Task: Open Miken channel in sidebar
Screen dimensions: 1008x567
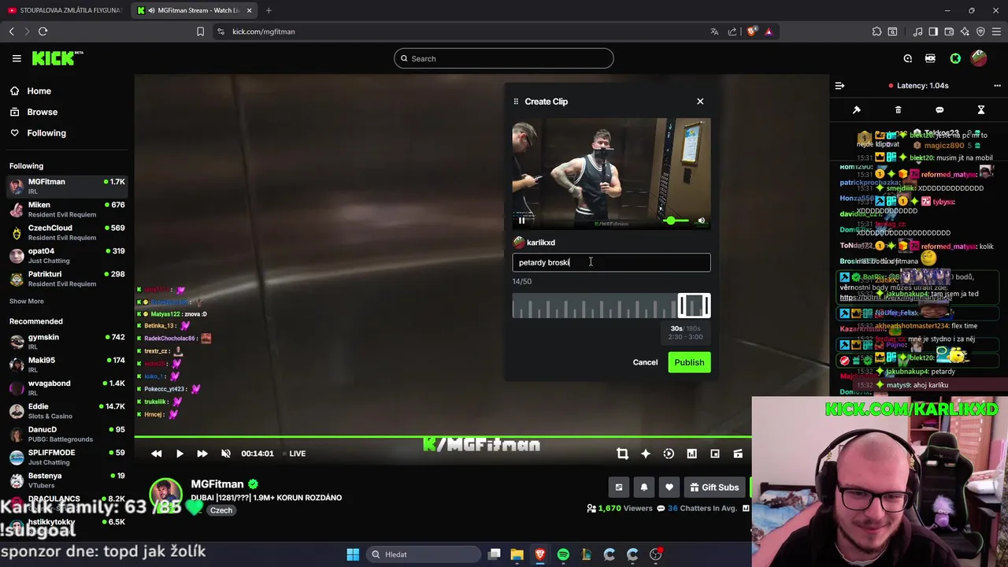Action: 67,209
